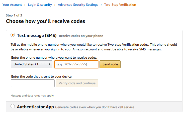Click the Two-Step Verification breadcrumb
Viewport: 185px width, 115px height.
coord(120,5)
